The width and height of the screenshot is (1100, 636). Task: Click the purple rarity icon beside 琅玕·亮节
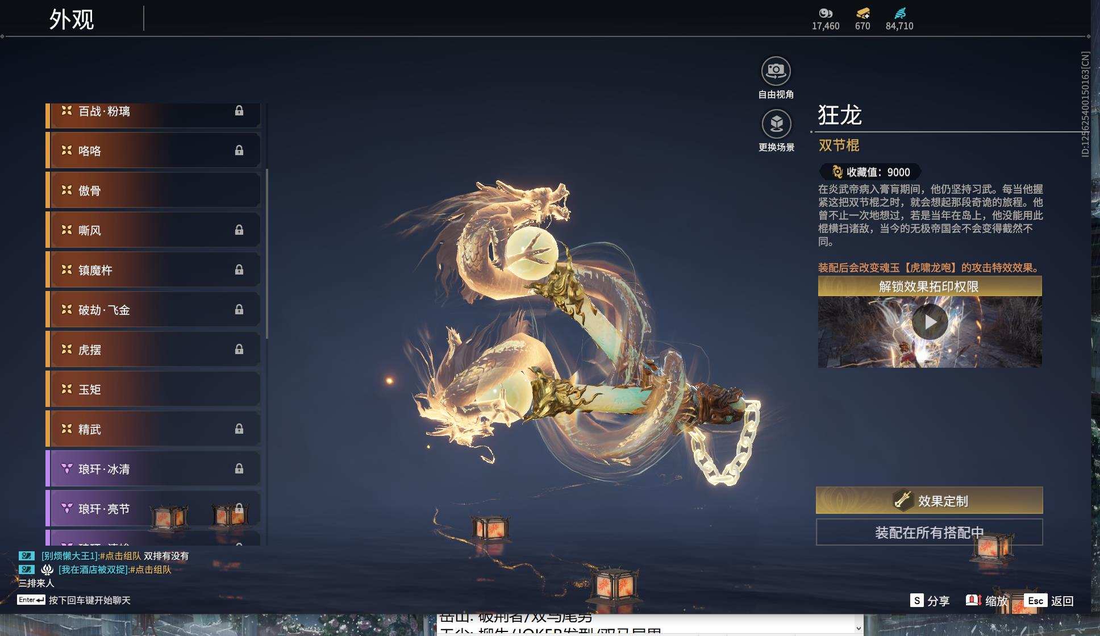coord(66,508)
